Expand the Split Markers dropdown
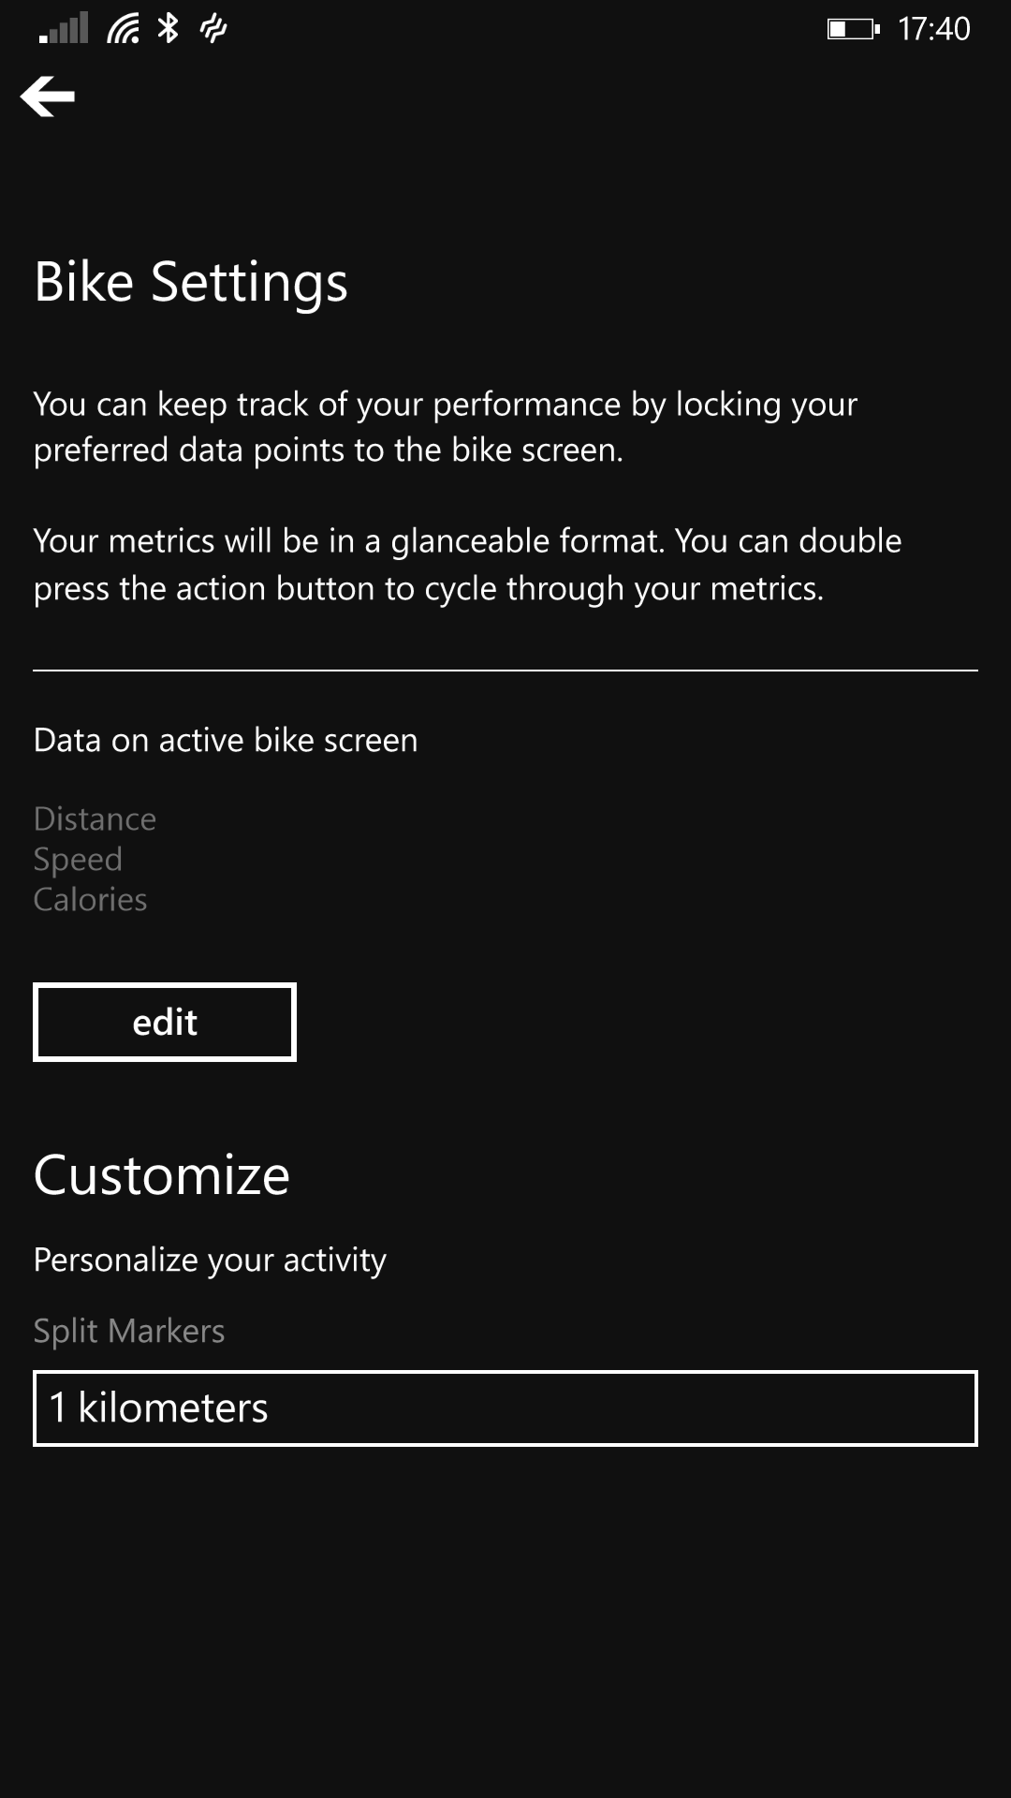The width and height of the screenshot is (1011, 1798). [505, 1408]
